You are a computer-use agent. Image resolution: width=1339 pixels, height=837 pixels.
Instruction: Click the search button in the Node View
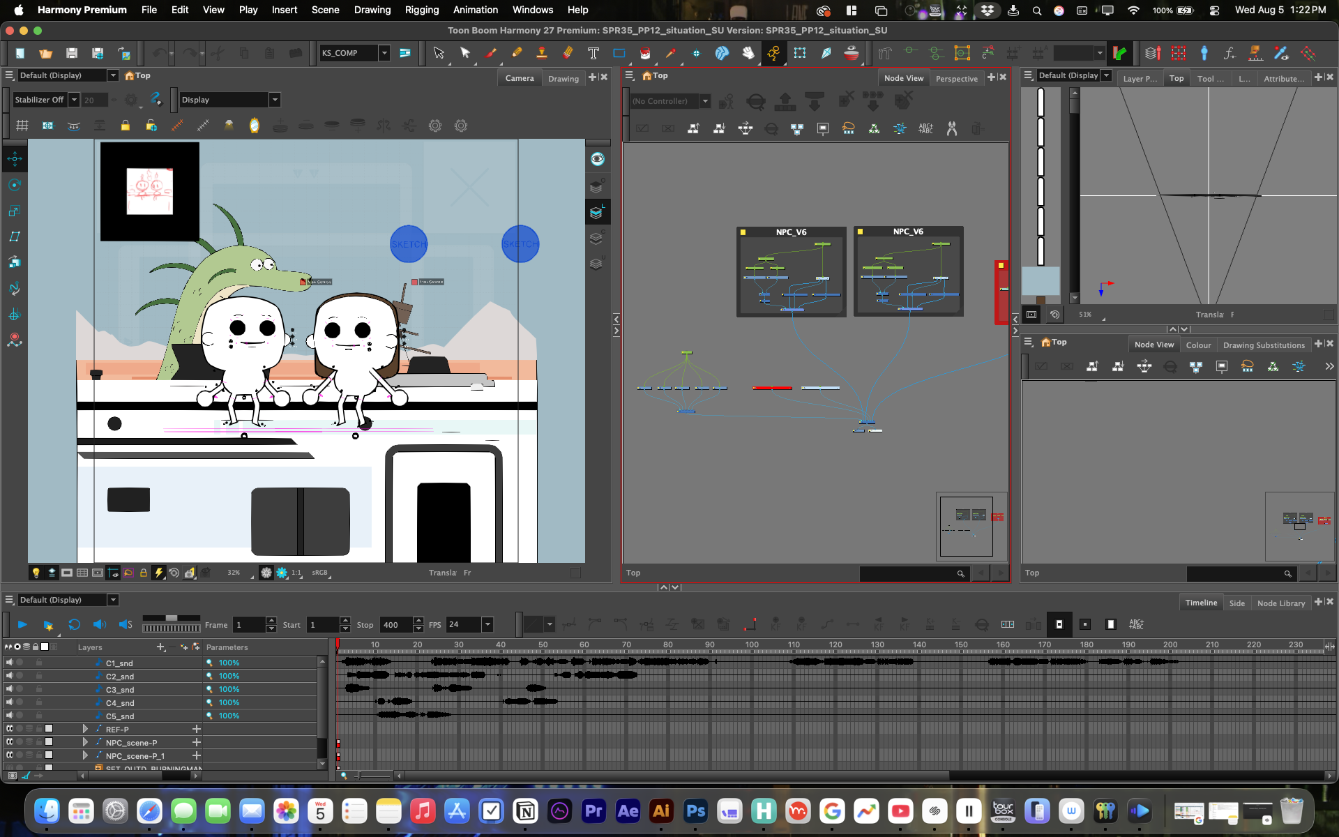[960, 573]
